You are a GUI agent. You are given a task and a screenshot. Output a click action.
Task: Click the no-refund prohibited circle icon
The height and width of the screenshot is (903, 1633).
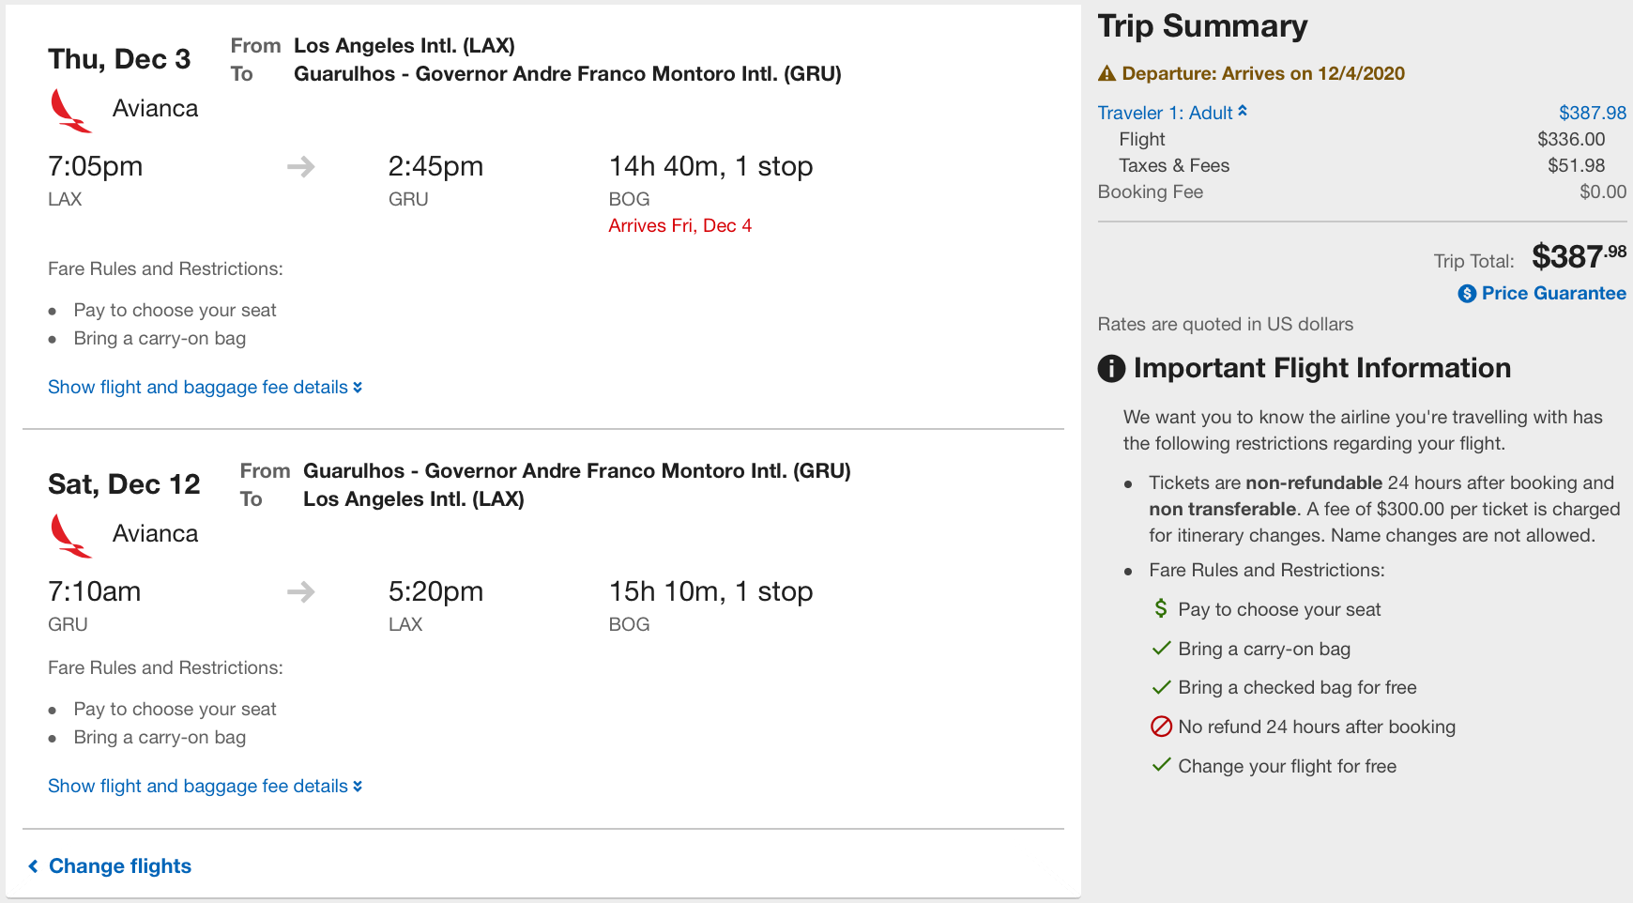pyautogui.click(x=1161, y=727)
